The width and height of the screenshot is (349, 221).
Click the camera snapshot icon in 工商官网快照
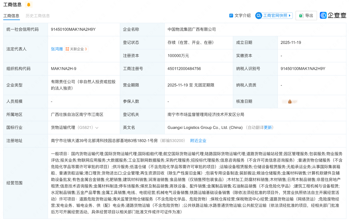(x=258, y=16)
